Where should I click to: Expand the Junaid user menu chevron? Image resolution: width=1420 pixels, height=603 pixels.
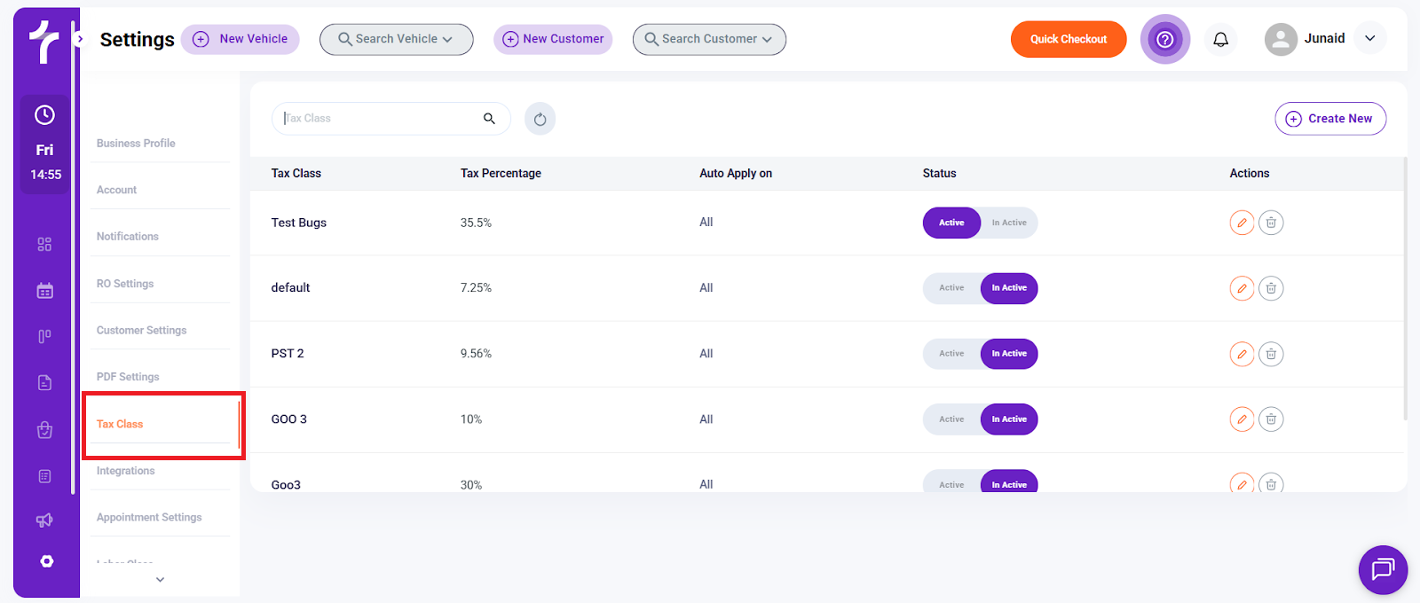(x=1369, y=38)
